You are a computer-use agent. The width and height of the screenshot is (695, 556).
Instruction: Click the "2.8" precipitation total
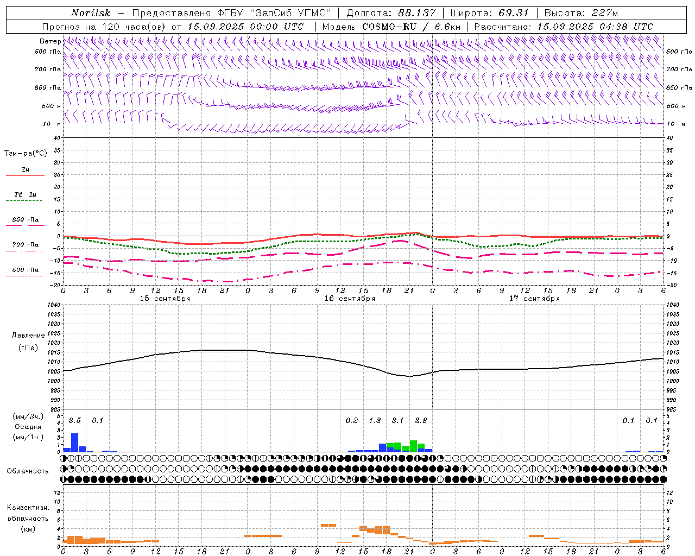421,420
